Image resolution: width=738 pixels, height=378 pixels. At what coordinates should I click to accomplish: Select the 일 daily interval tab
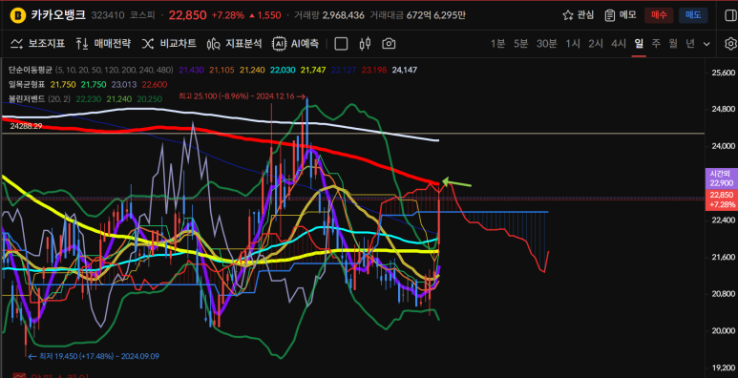[x=639, y=44]
